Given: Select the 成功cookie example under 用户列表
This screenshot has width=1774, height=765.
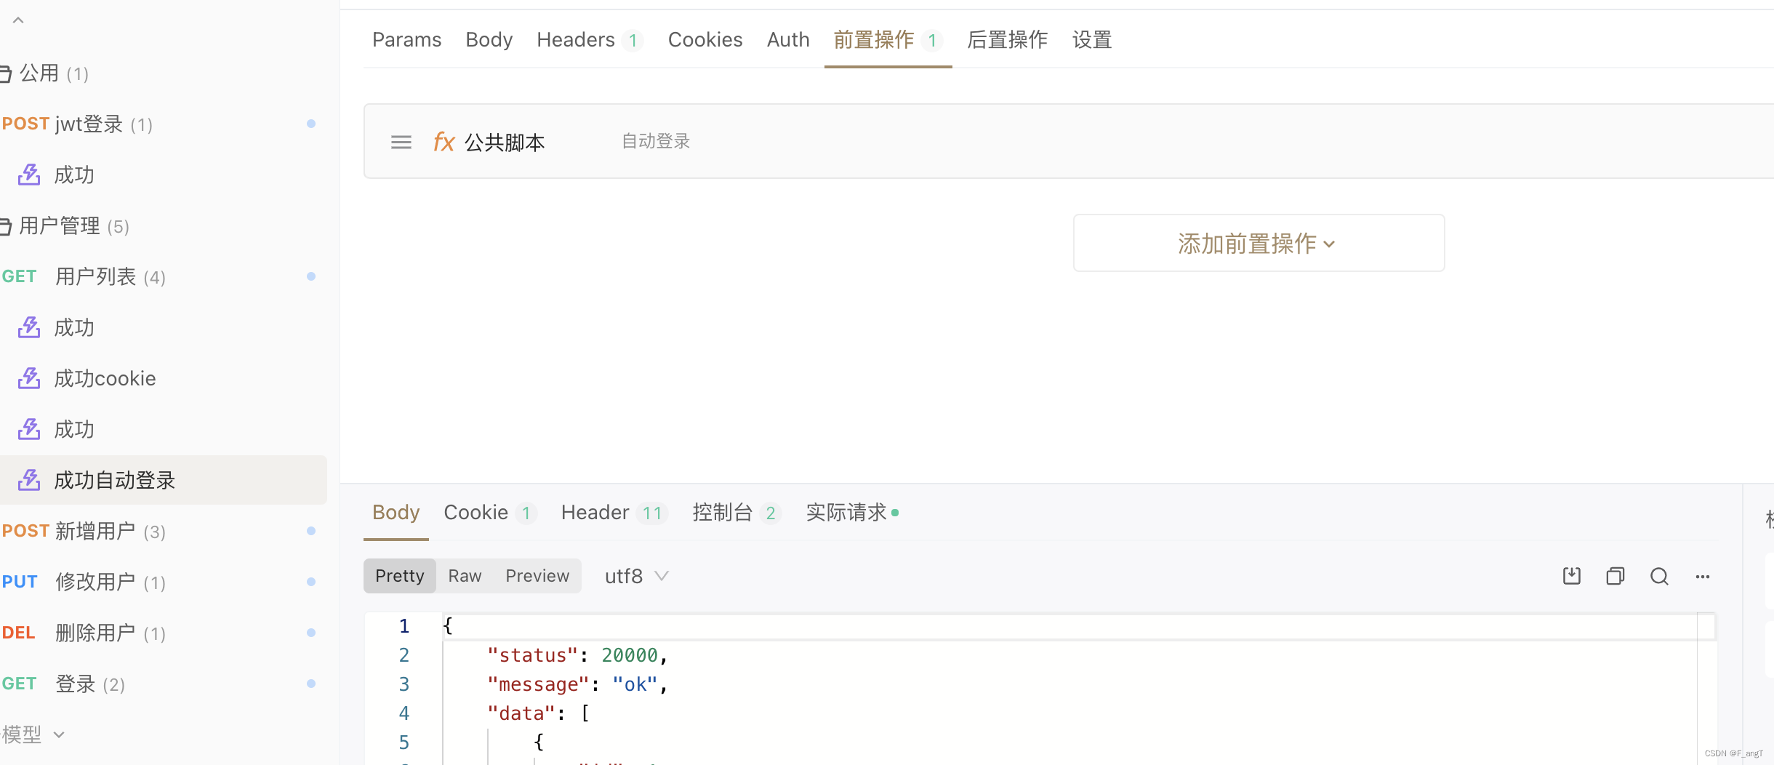Looking at the screenshot, I should pos(104,378).
